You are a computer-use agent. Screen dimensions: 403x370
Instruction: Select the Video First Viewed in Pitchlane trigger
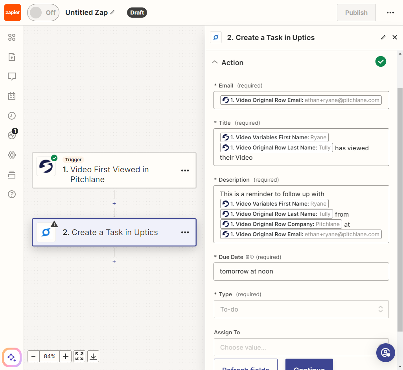pos(114,171)
